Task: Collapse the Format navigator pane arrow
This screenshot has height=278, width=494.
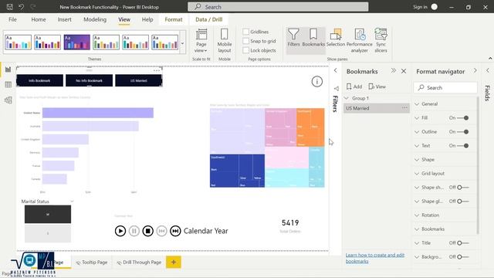Action: (x=475, y=70)
